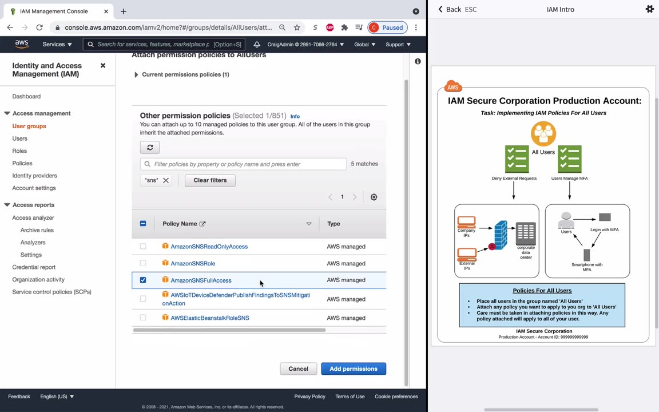Click the Adblock Plus extension icon
This screenshot has height=412, width=659.
coord(330,27)
